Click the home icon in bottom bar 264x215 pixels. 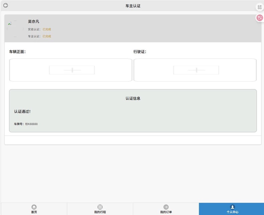[x=34, y=207]
